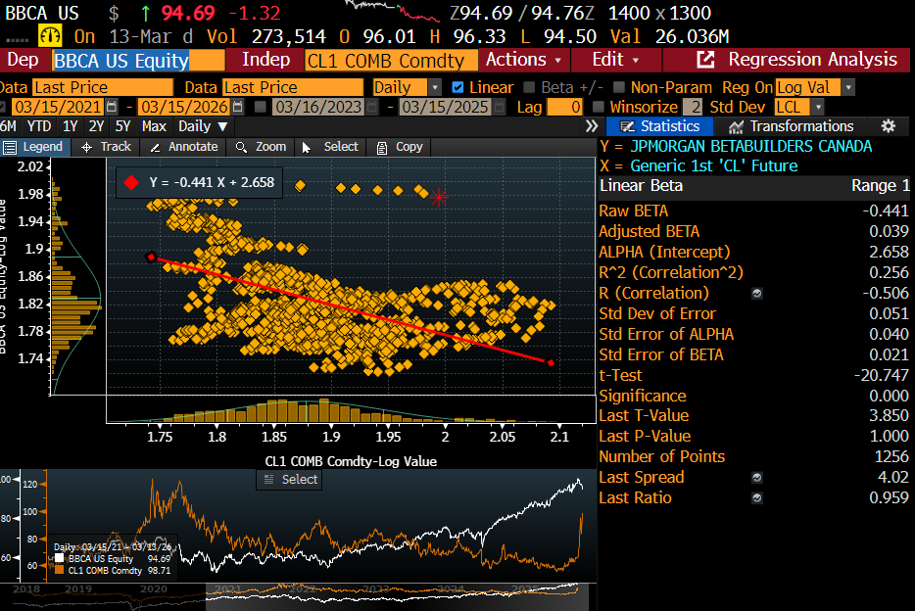Open the LCL Std Dev dropdown
915x611 pixels.
point(816,106)
